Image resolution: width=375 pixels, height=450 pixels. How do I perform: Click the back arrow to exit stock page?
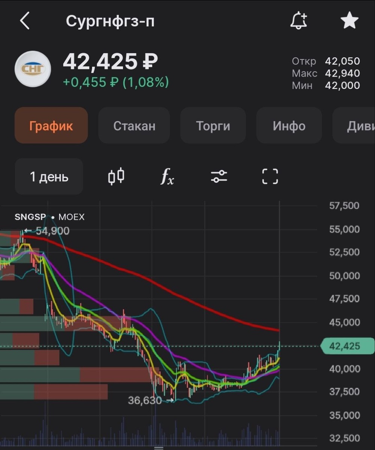pos(24,21)
